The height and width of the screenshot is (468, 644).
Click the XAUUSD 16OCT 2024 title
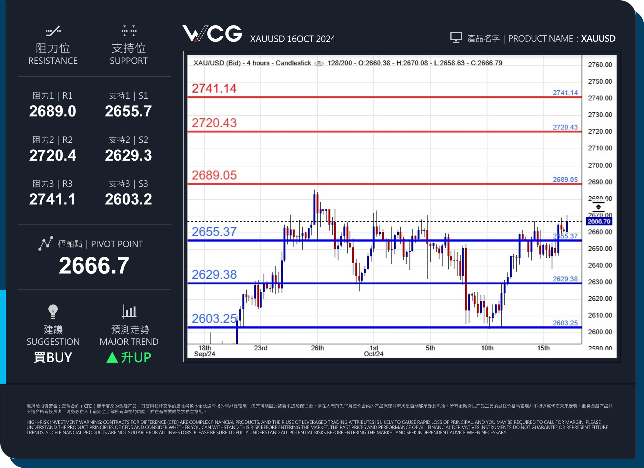(x=293, y=39)
